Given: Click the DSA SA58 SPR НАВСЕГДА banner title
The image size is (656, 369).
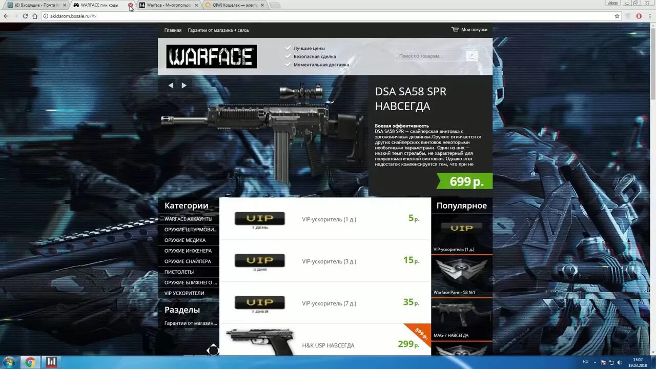Looking at the screenshot, I should [411, 99].
